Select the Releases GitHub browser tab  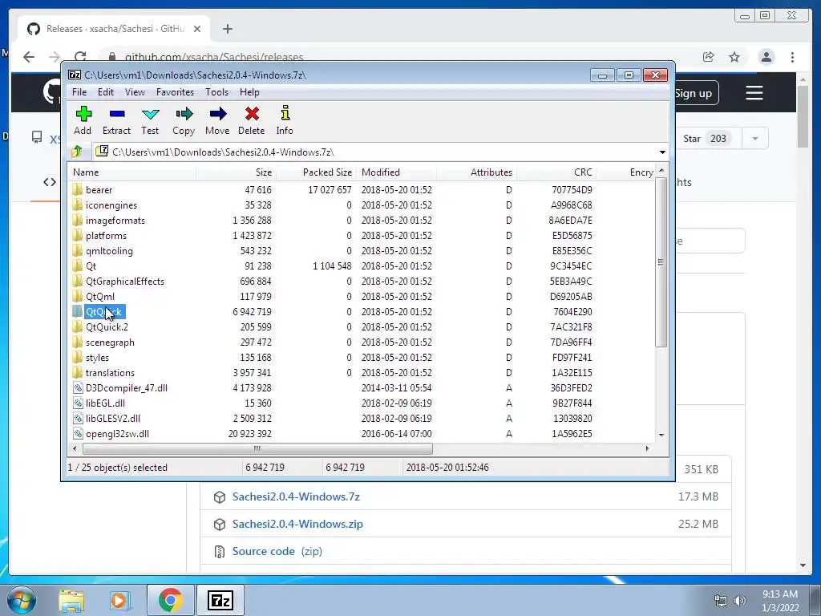coord(115,29)
